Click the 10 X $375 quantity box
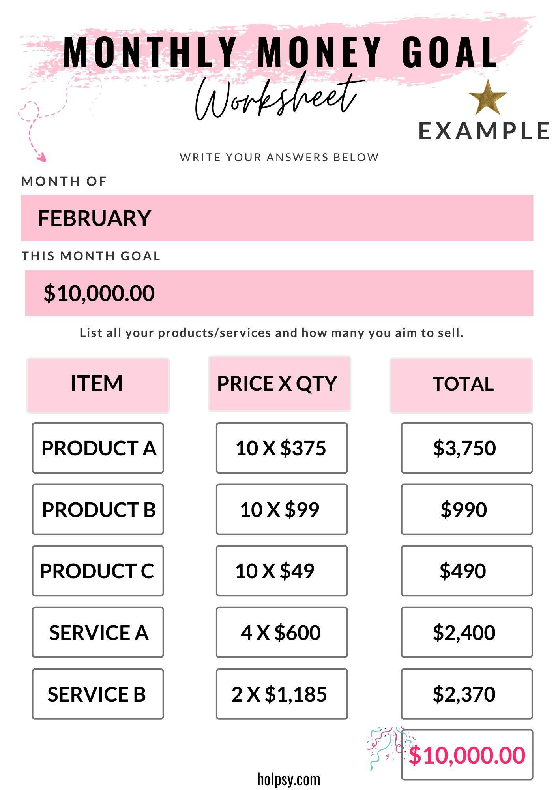Viewport: 558px width, 790px height. (x=281, y=448)
